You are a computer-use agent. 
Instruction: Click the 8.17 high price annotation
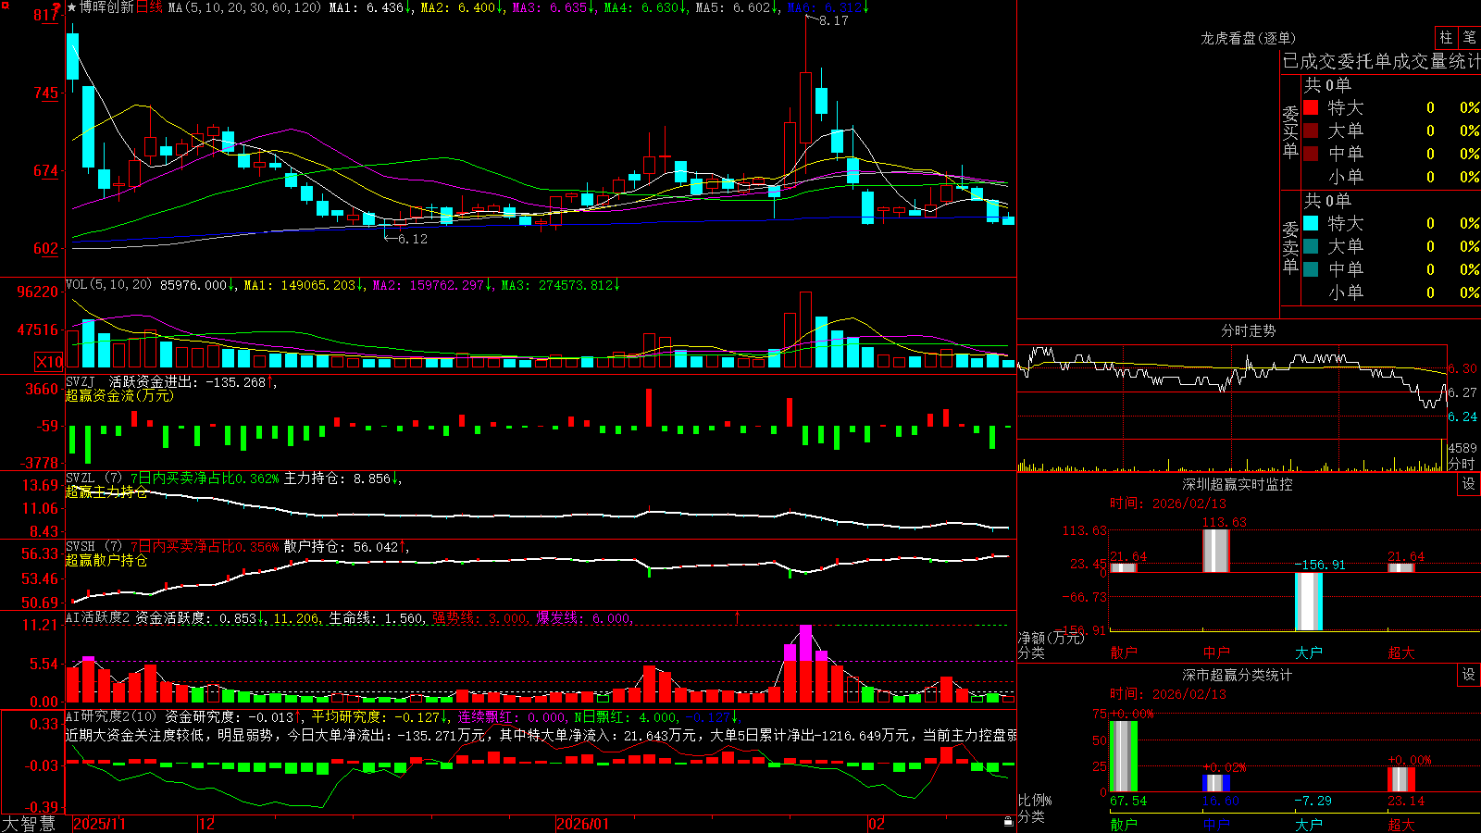[834, 20]
